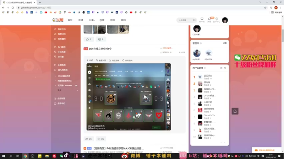This screenshot has width=284, height=159.
Task: Open the 消息 notification bell
Action: (209, 20)
